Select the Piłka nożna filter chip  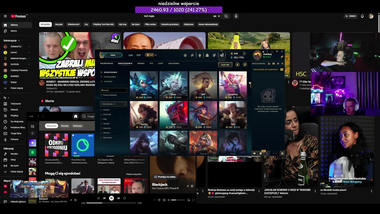[150, 24]
